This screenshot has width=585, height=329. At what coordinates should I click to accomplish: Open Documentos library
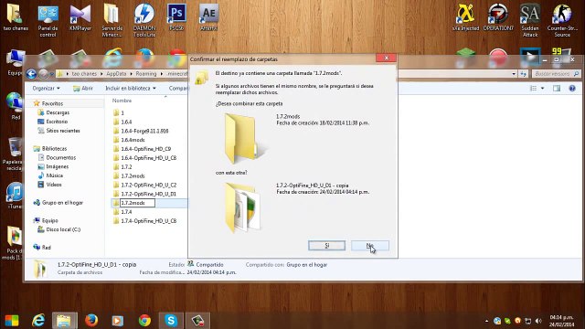click(61, 157)
